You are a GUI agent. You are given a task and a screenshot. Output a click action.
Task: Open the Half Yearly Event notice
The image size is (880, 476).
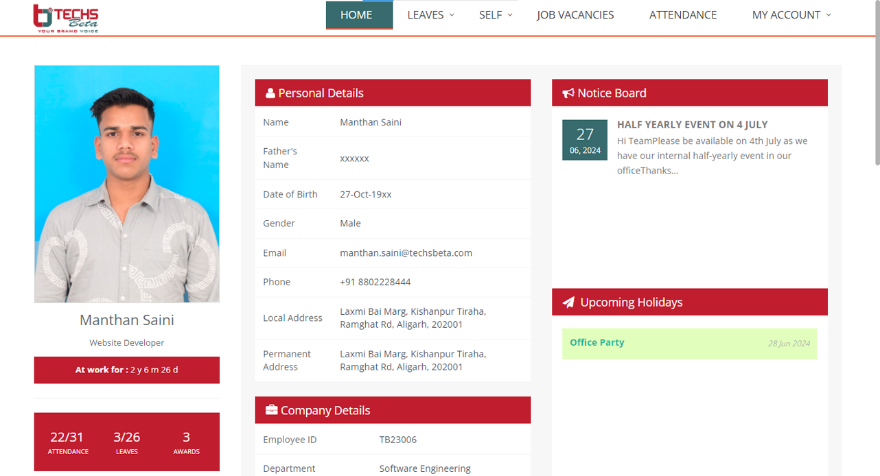692,125
